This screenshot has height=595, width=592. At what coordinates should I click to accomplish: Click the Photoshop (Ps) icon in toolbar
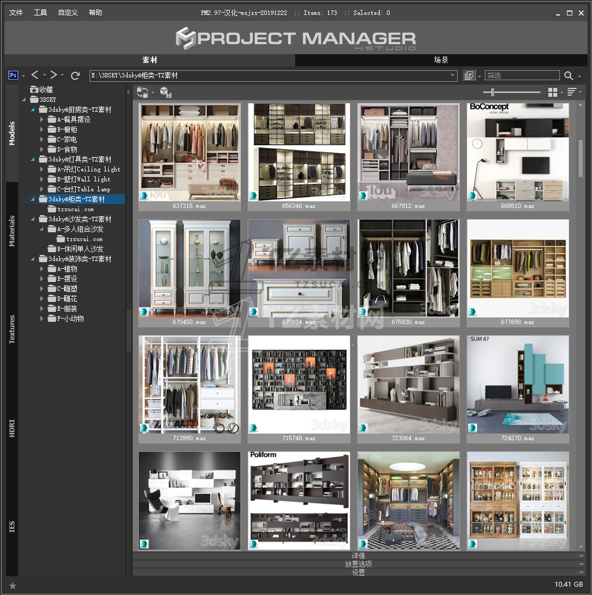pos(14,75)
